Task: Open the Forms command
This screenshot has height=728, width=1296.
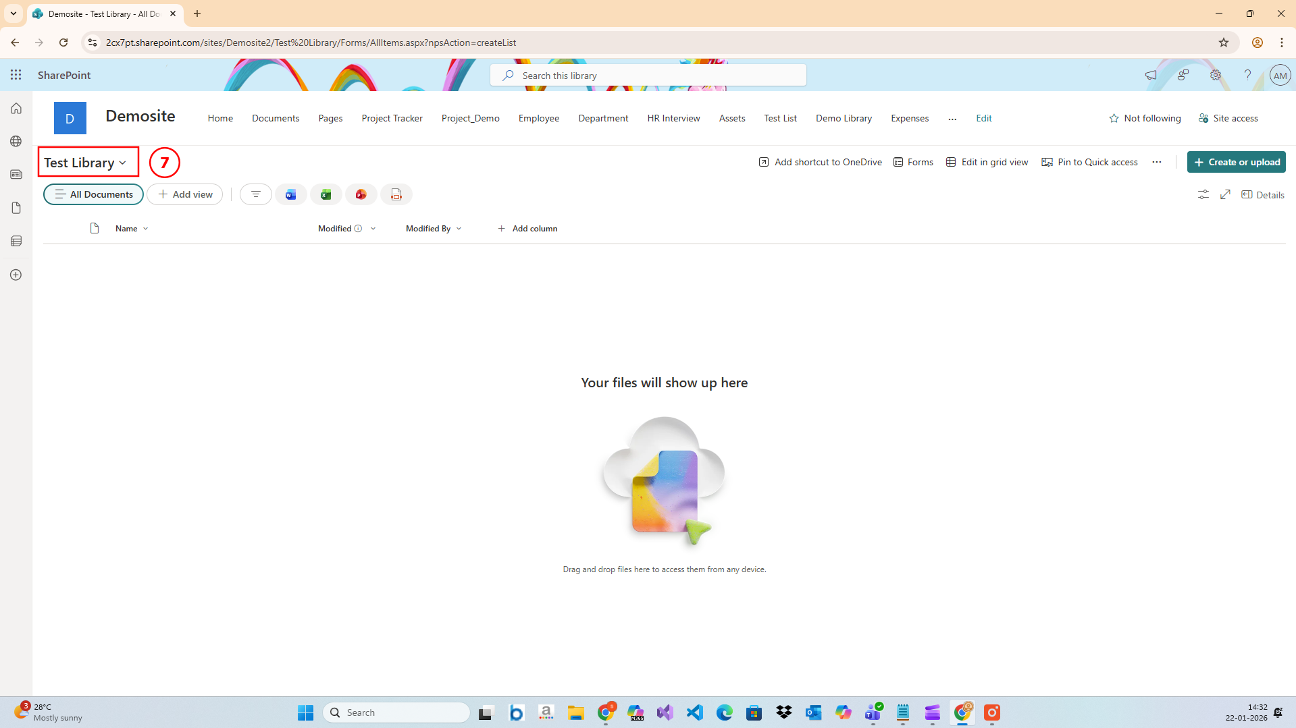Action: [x=913, y=162]
